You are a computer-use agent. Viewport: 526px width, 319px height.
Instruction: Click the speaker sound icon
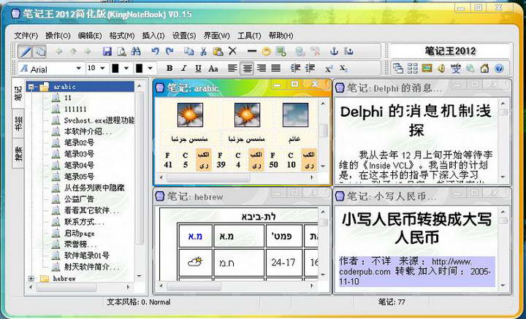coord(441,69)
